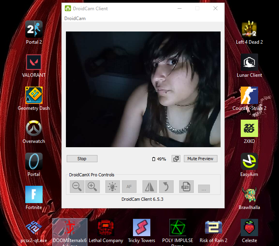Click the Zoom Out magnifier button
The image size is (279, 246).
pos(77,187)
